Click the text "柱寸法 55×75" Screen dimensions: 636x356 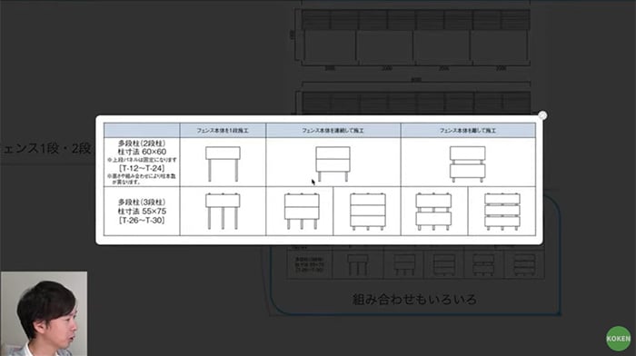point(142,212)
